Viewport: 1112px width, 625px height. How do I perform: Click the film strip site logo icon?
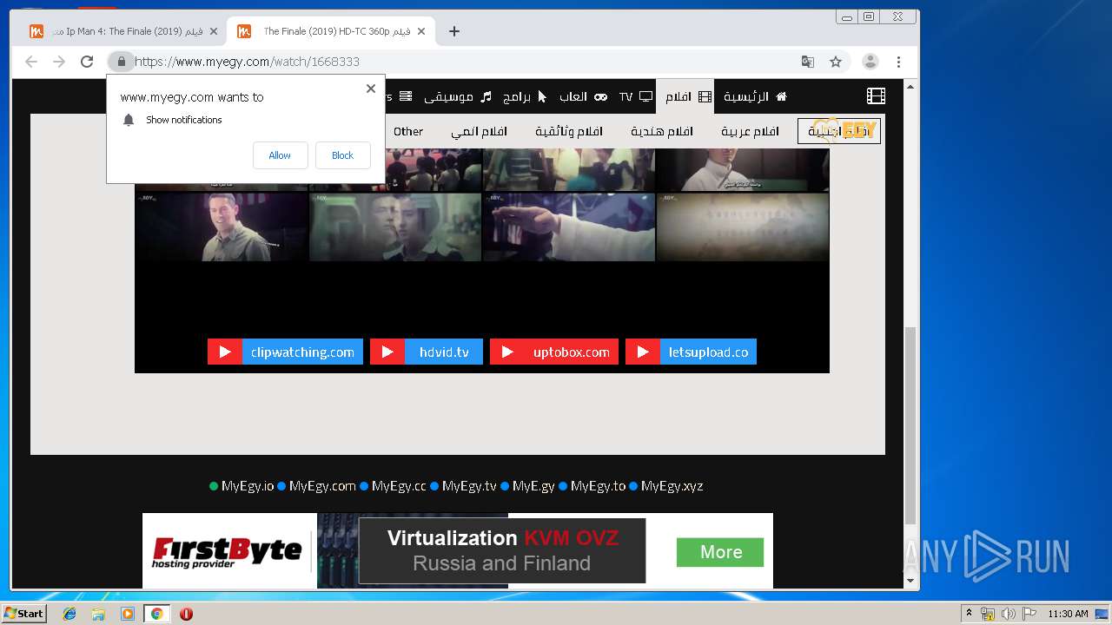(876, 96)
